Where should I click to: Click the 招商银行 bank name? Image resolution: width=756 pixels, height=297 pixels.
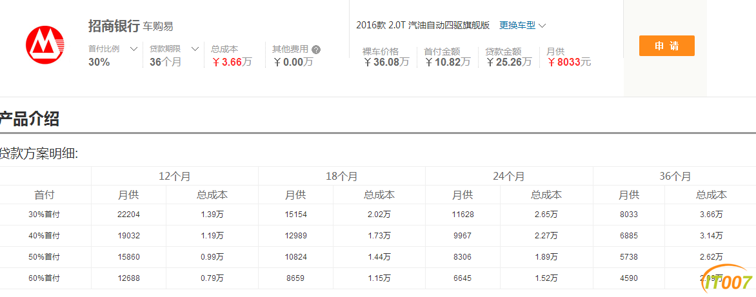pyautogui.click(x=114, y=26)
